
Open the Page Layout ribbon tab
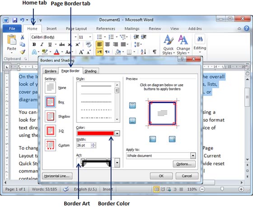pyautogui.click(x=76, y=29)
